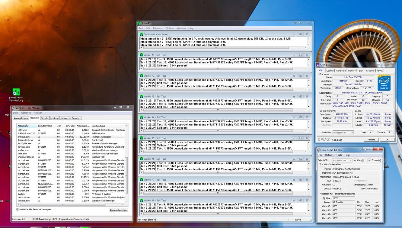402x228 pixels.
Task: Click the Worker #4 Self-Test window icon
Action: click(x=141, y=117)
